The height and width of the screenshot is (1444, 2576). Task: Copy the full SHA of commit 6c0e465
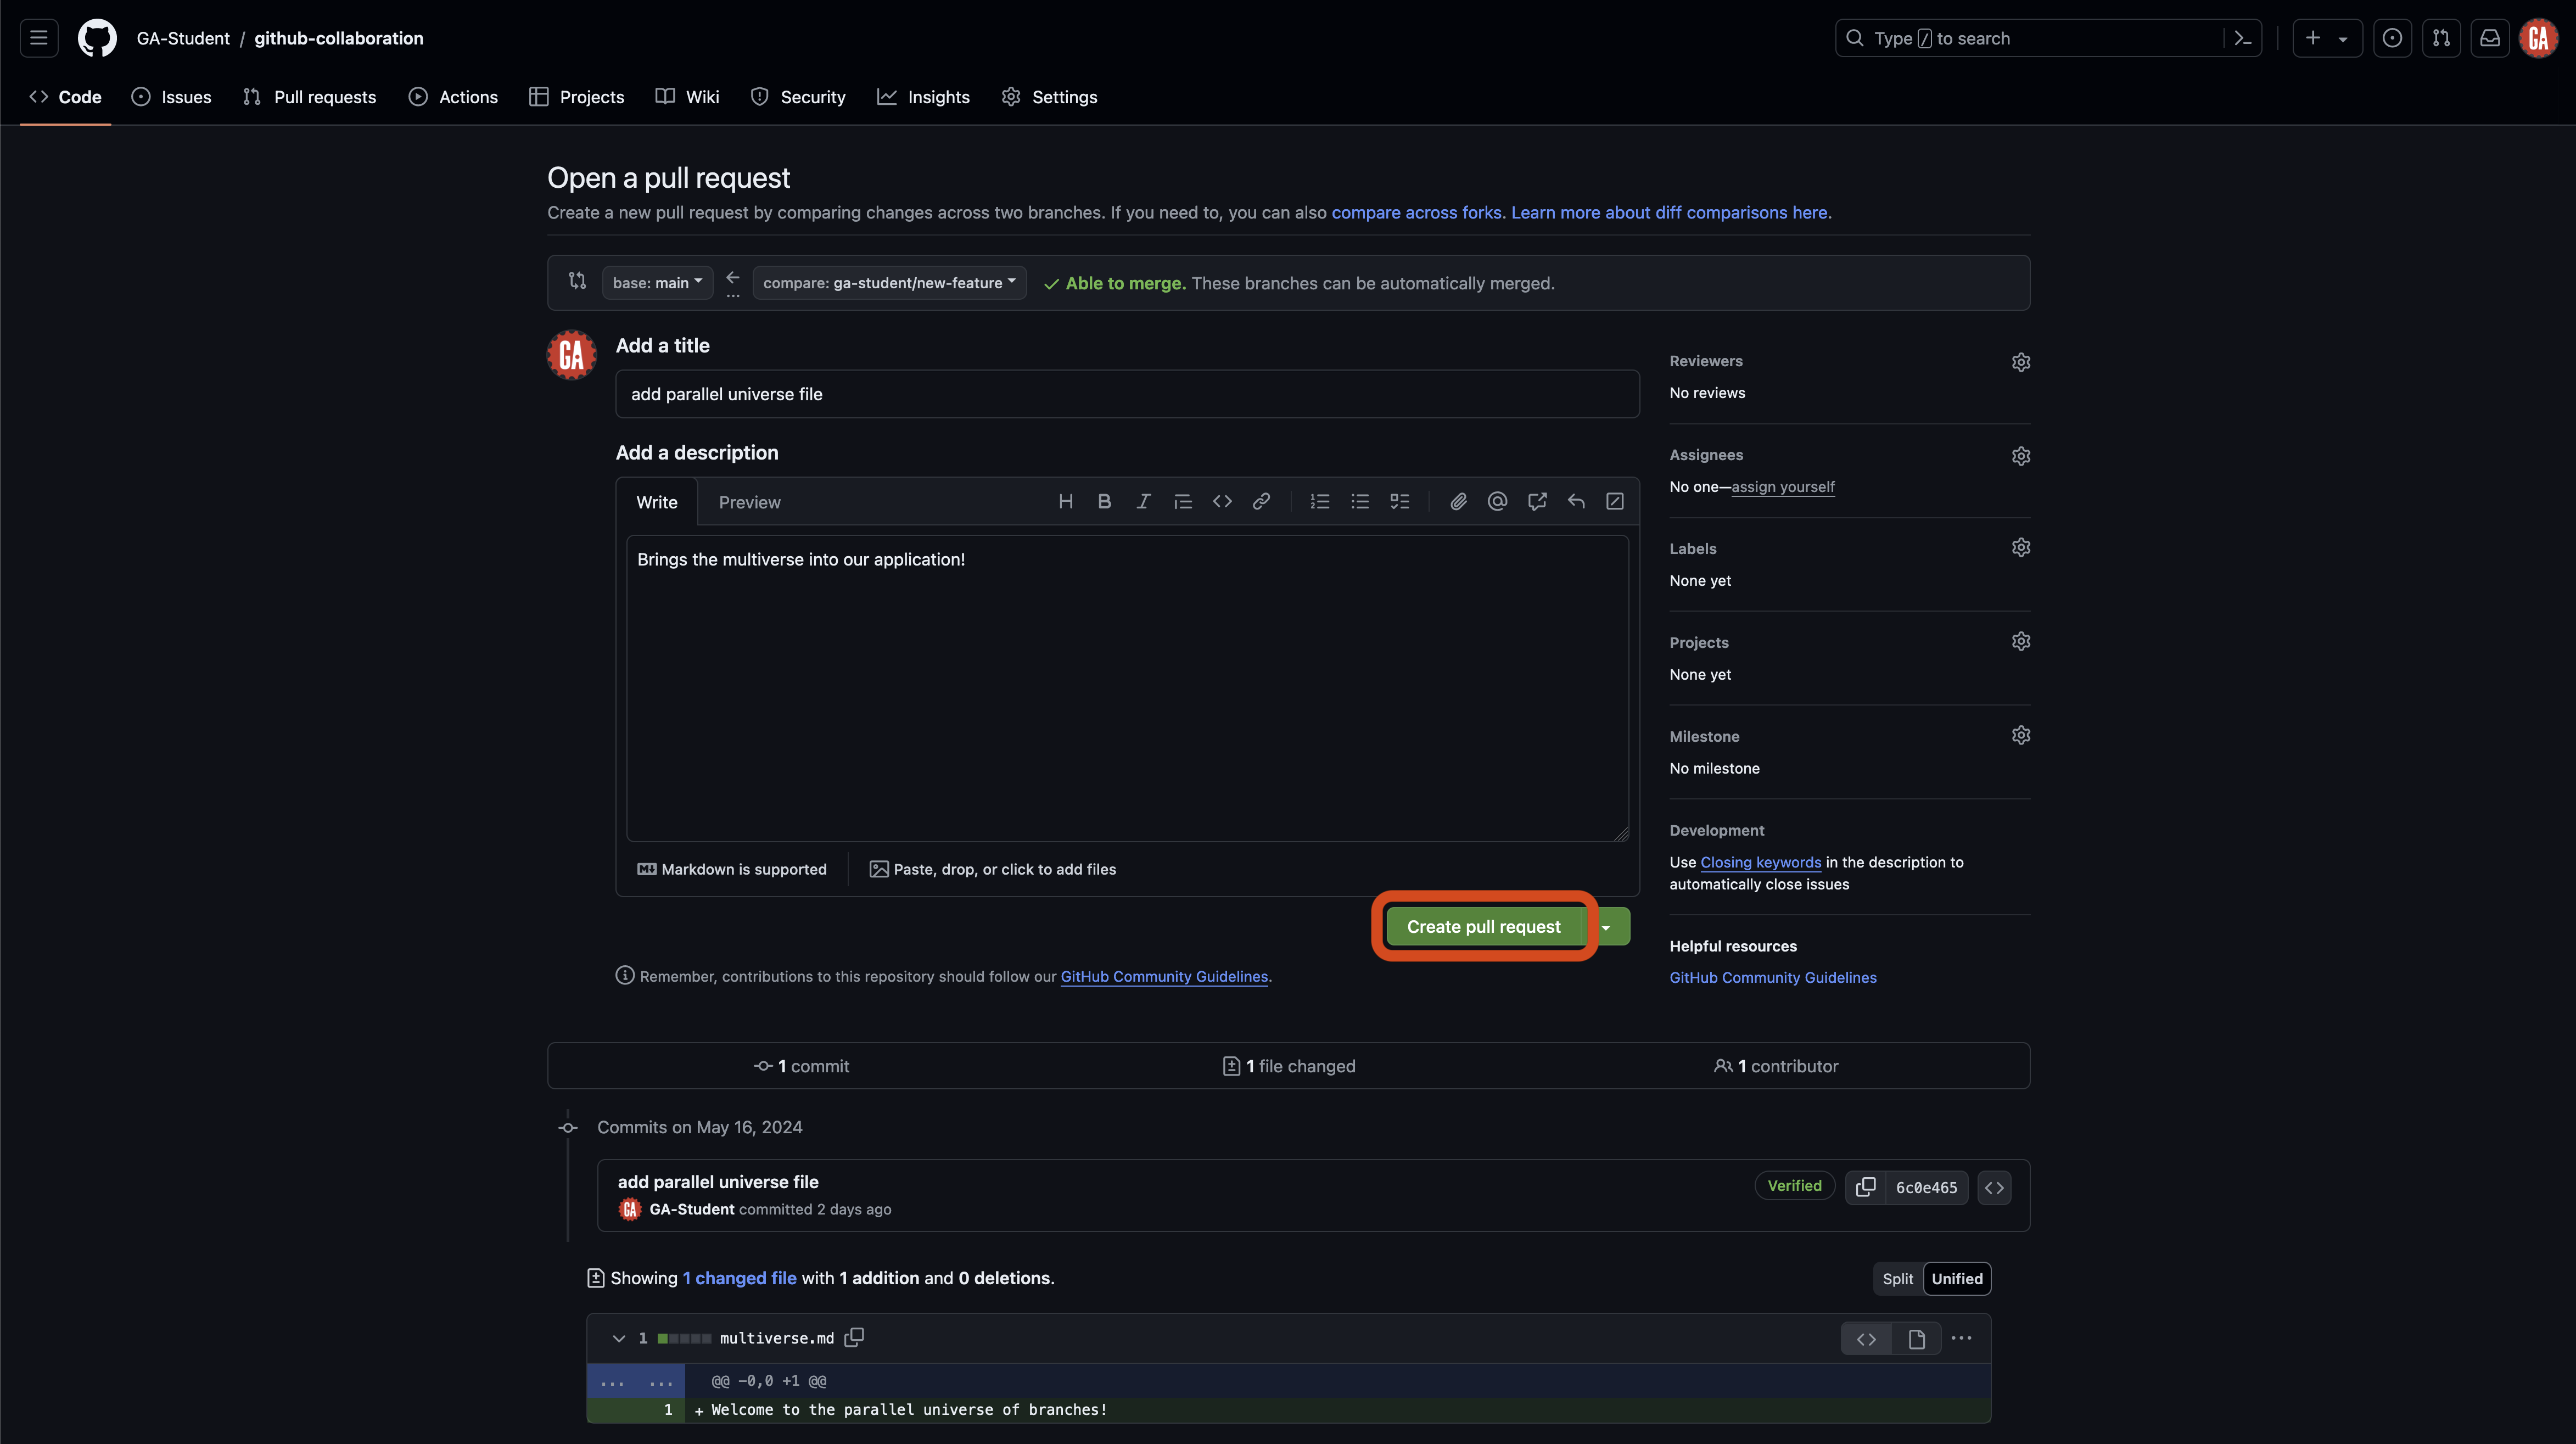pos(1865,1187)
